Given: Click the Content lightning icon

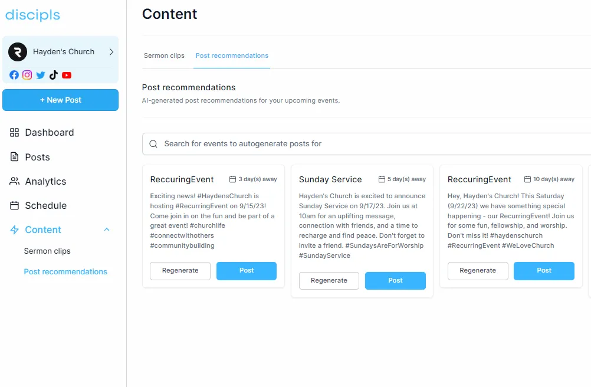Looking at the screenshot, I should tap(14, 229).
